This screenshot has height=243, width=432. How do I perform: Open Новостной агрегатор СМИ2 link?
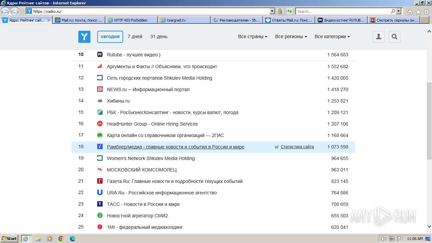(x=137, y=216)
